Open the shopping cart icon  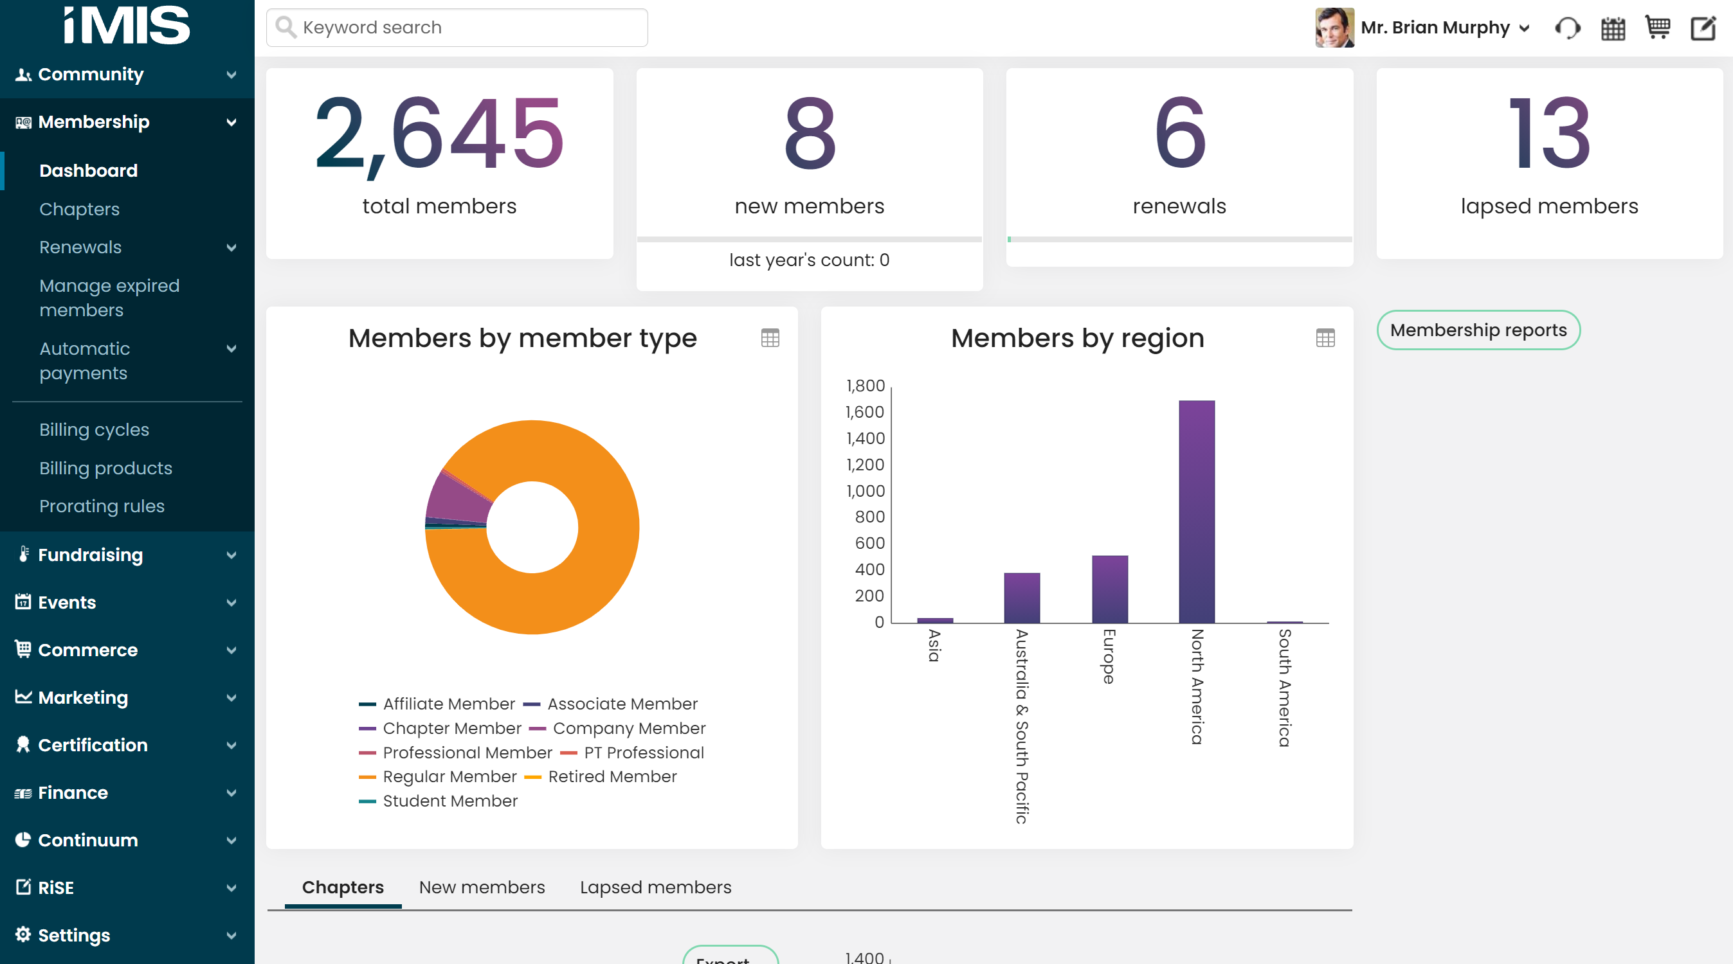coord(1657,28)
